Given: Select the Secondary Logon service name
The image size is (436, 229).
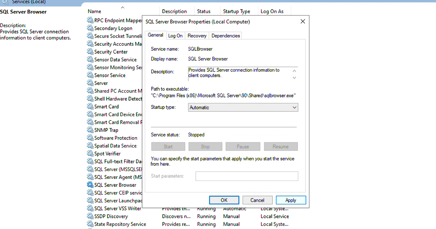Looking at the screenshot, I should point(113,28).
